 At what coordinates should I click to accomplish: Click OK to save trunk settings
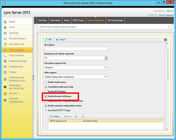coord(48,40)
